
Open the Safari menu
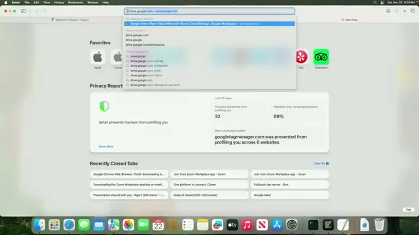pos(16,3)
